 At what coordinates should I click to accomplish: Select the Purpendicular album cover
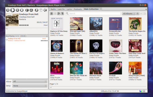click(116, 24)
